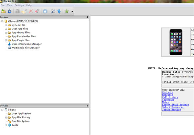
Task: Open the Call History link
Action: point(170,97)
